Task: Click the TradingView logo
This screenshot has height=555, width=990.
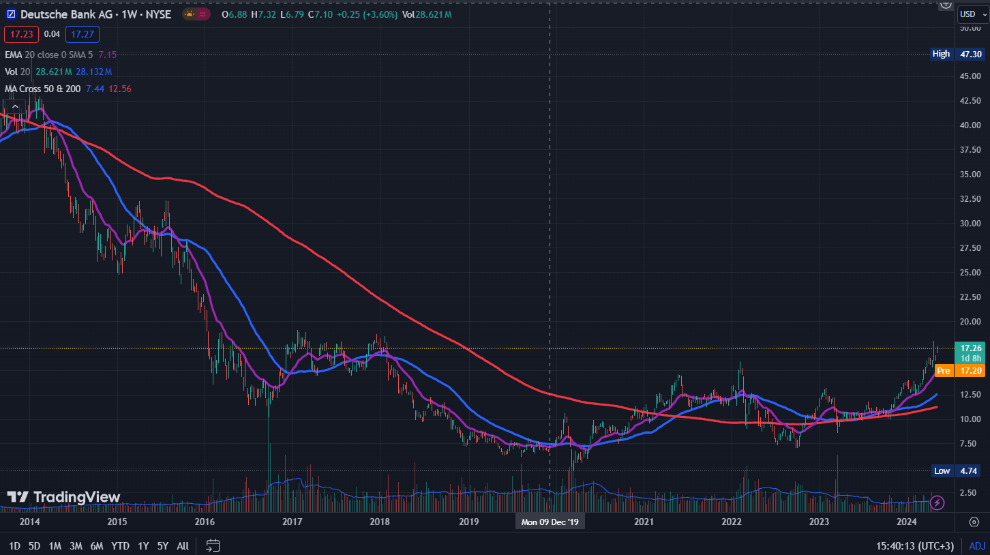Action: pyautogui.click(x=63, y=497)
